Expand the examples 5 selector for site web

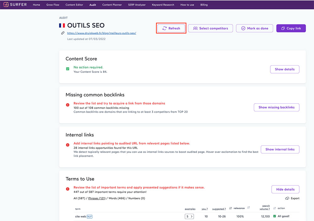pos(189,216)
